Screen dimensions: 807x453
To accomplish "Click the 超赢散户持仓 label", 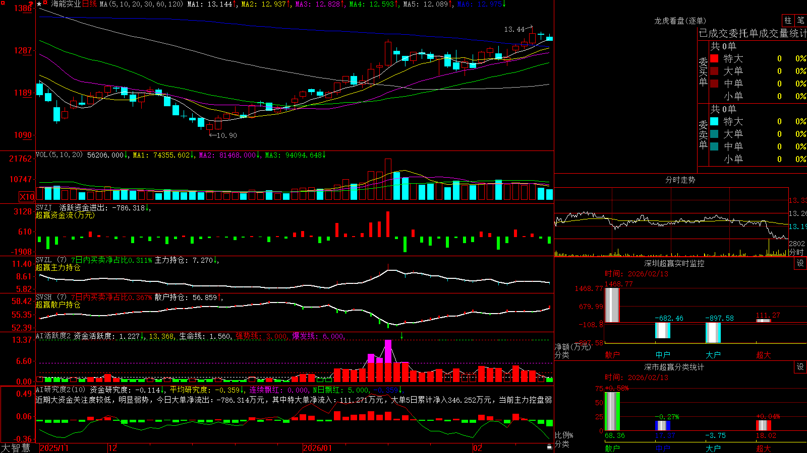I will [x=58, y=305].
